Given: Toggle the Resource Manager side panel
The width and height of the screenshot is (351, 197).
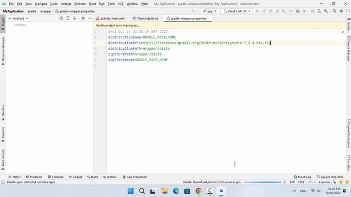Looking at the screenshot, I should [x=3, y=51].
